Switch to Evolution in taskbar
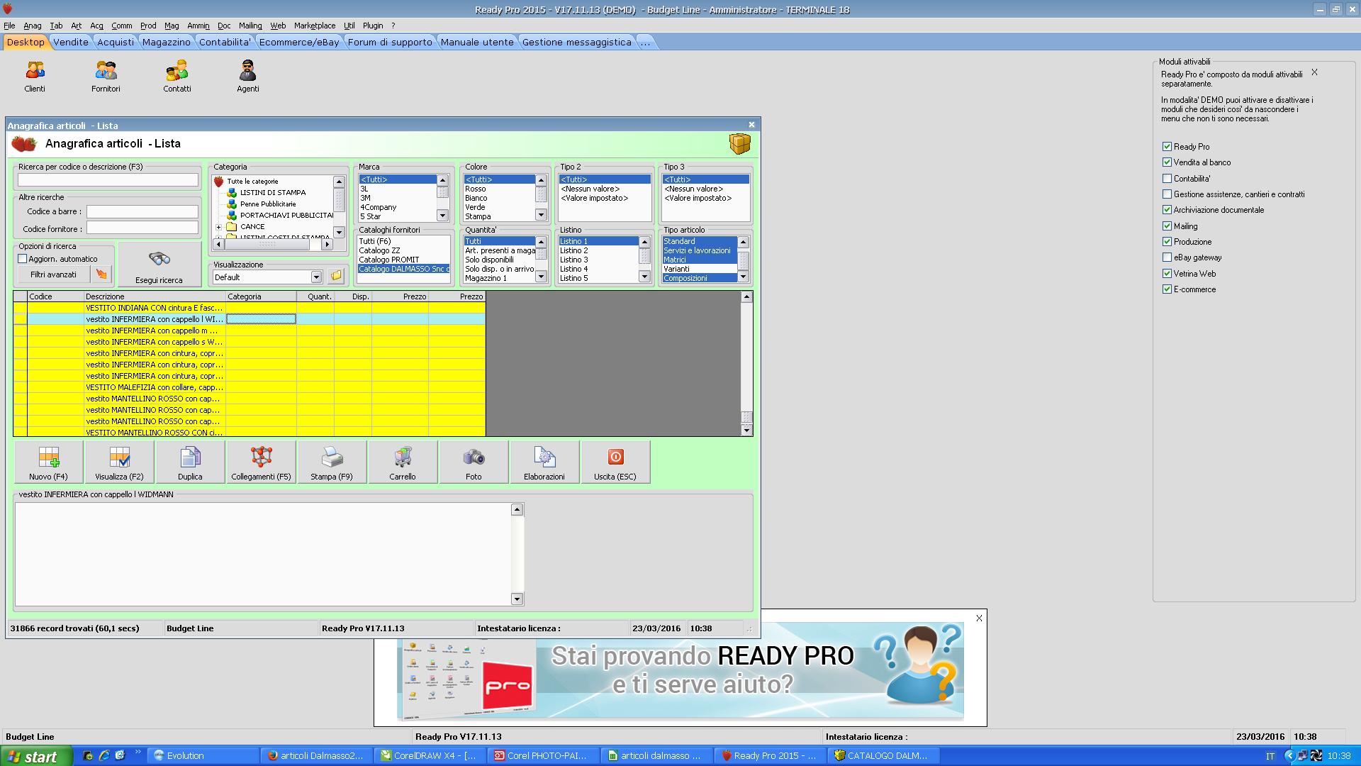This screenshot has width=1361, height=766. click(203, 756)
